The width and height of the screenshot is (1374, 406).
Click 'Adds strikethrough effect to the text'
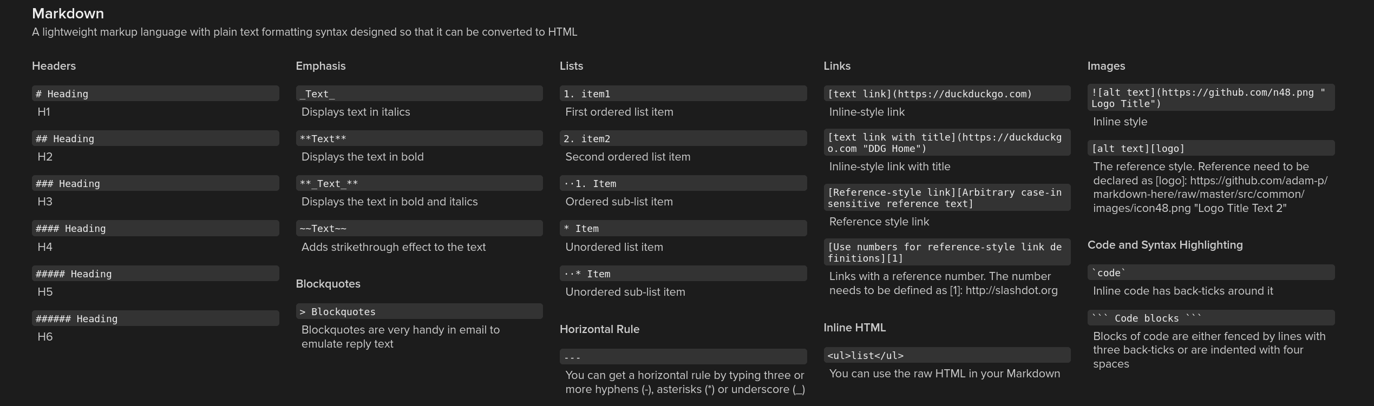tap(394, 247)
